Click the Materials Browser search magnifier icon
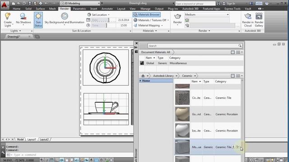Screen dimensions: 289x162 240,45
